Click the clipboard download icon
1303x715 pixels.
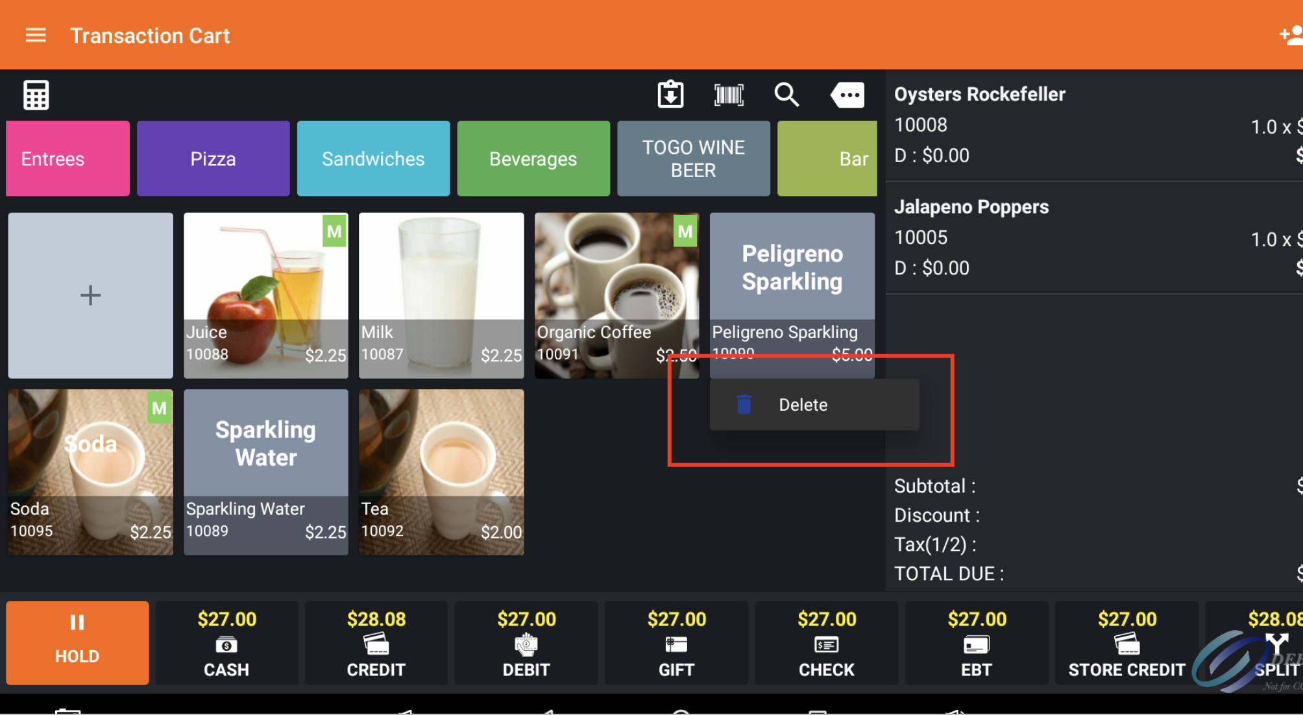point(670,95)
